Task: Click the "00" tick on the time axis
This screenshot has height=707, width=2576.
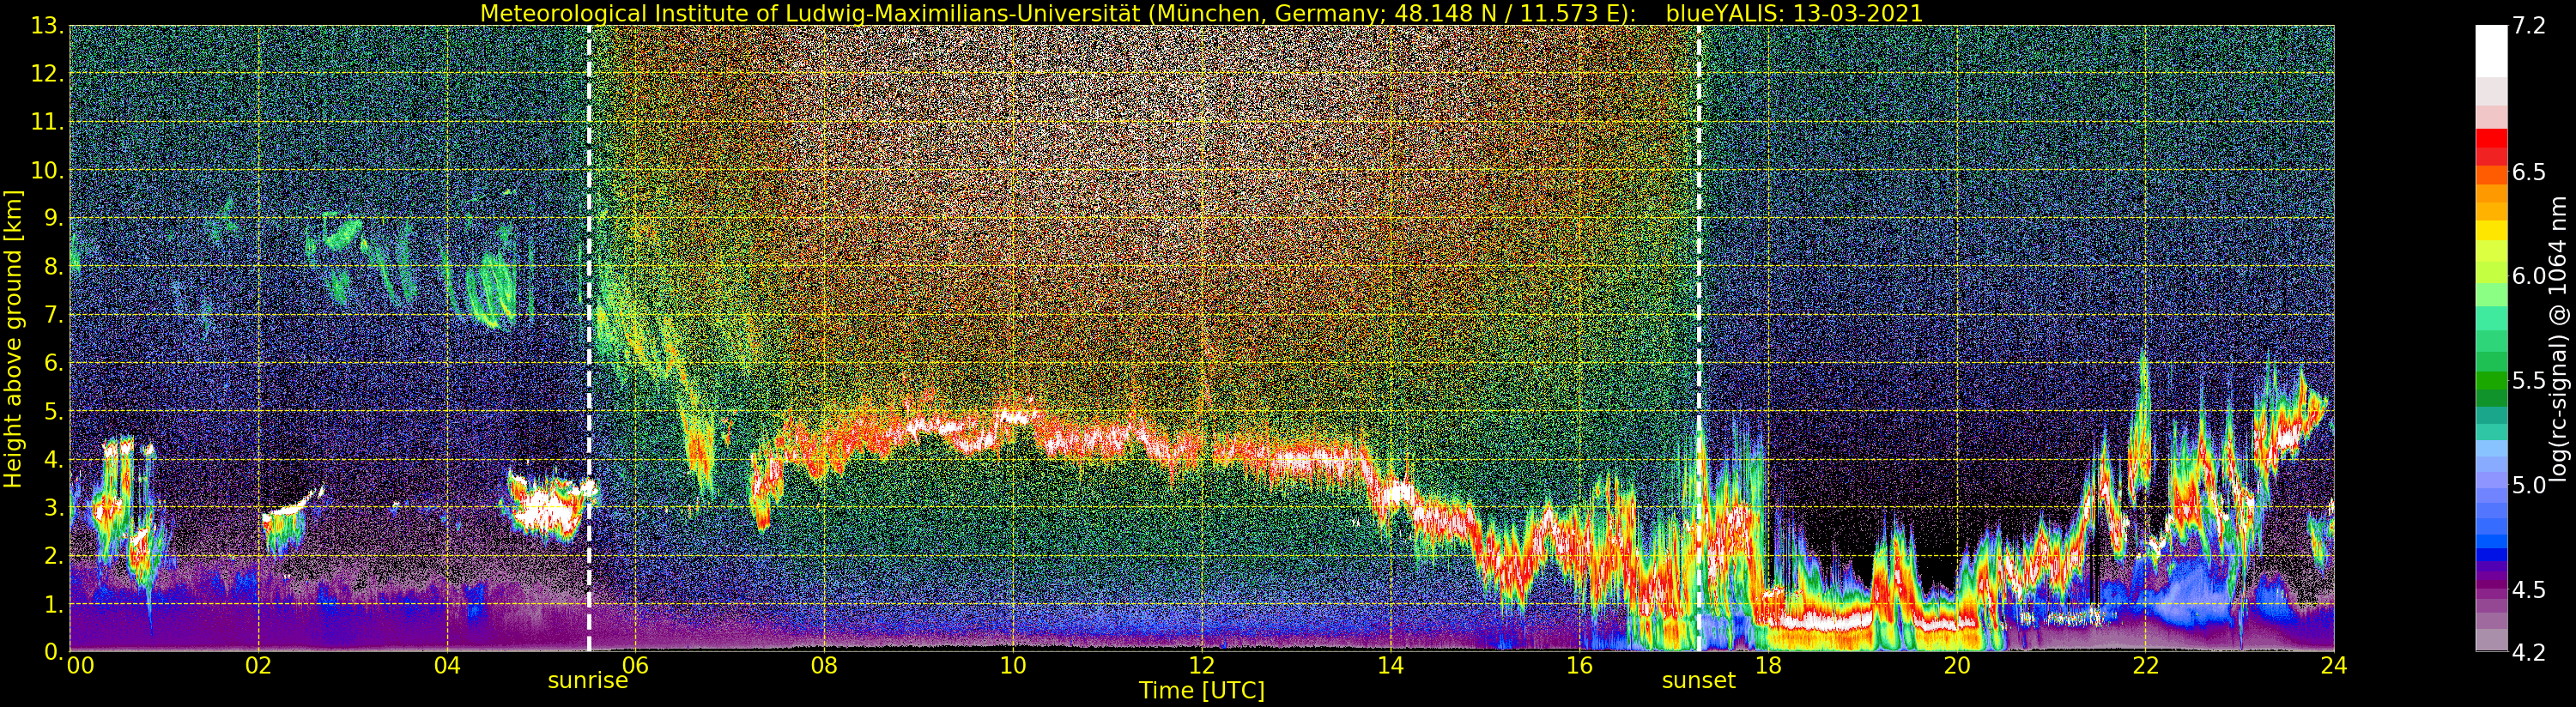Action: pyautogui.click(x=79, y=666)
